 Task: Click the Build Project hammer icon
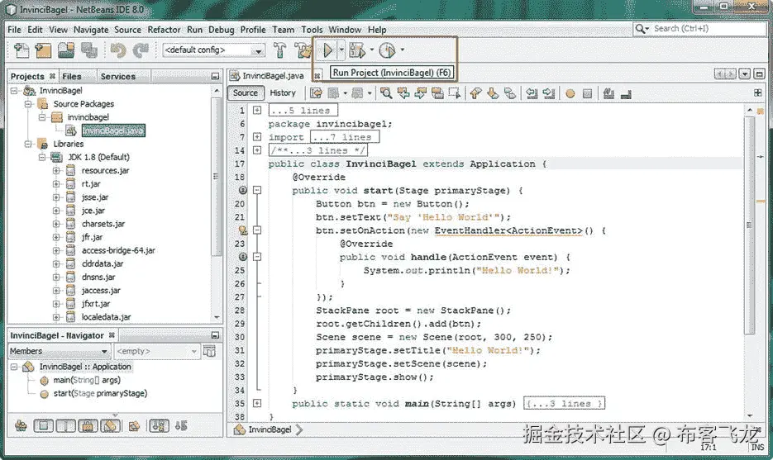pyautogui.click(x=279, y=50)
